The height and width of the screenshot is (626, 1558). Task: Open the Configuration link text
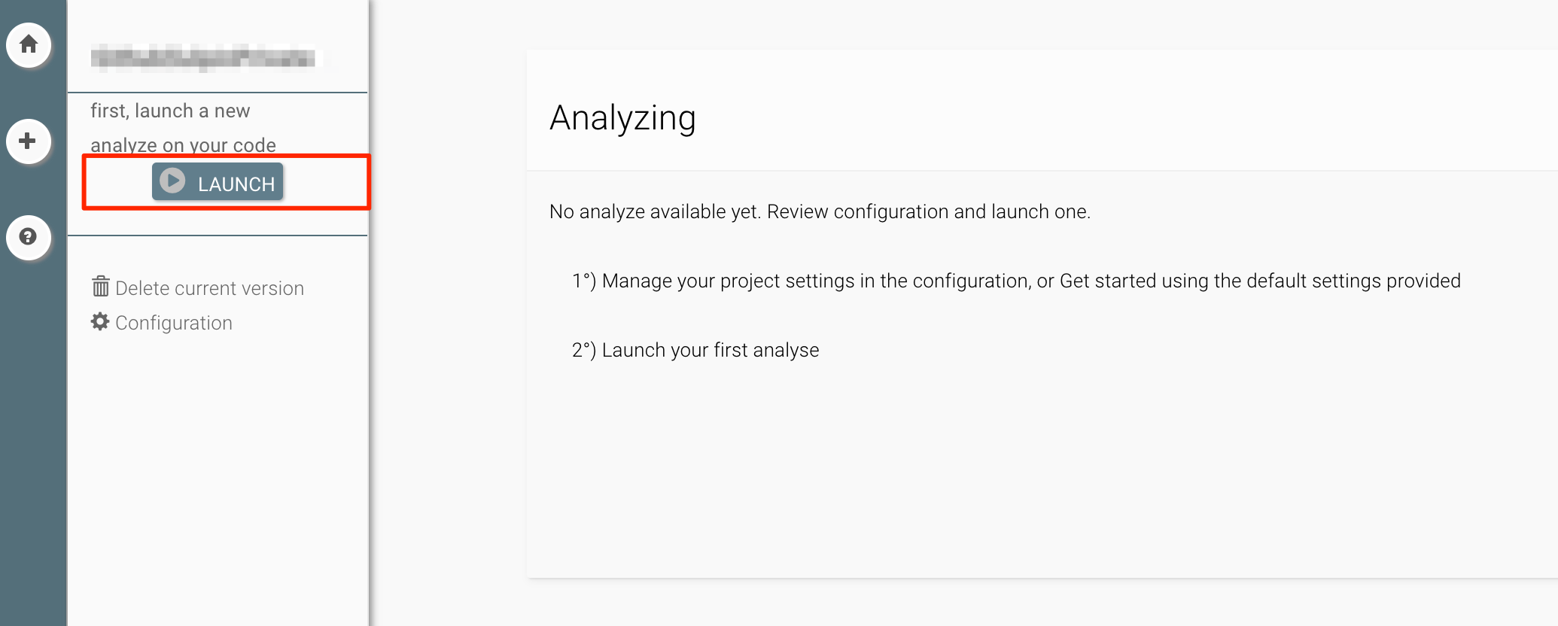174,323
